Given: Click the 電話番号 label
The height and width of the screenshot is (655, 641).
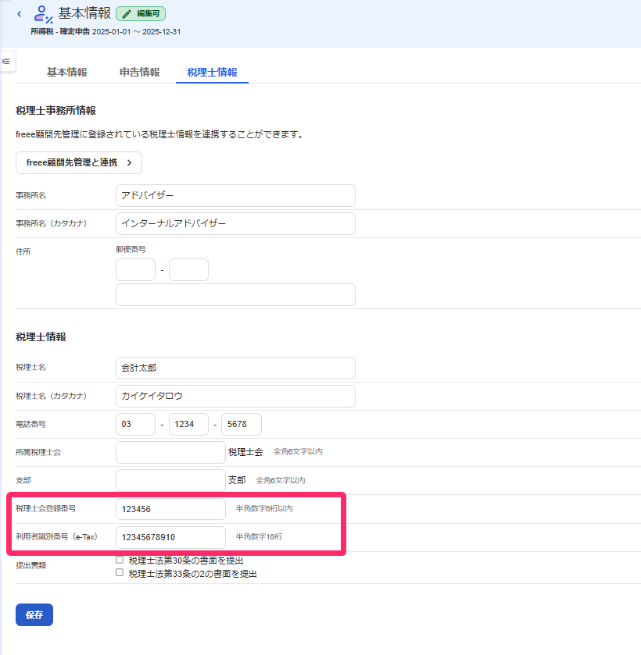Looking at the screenshot, I should tap(31, 425).
